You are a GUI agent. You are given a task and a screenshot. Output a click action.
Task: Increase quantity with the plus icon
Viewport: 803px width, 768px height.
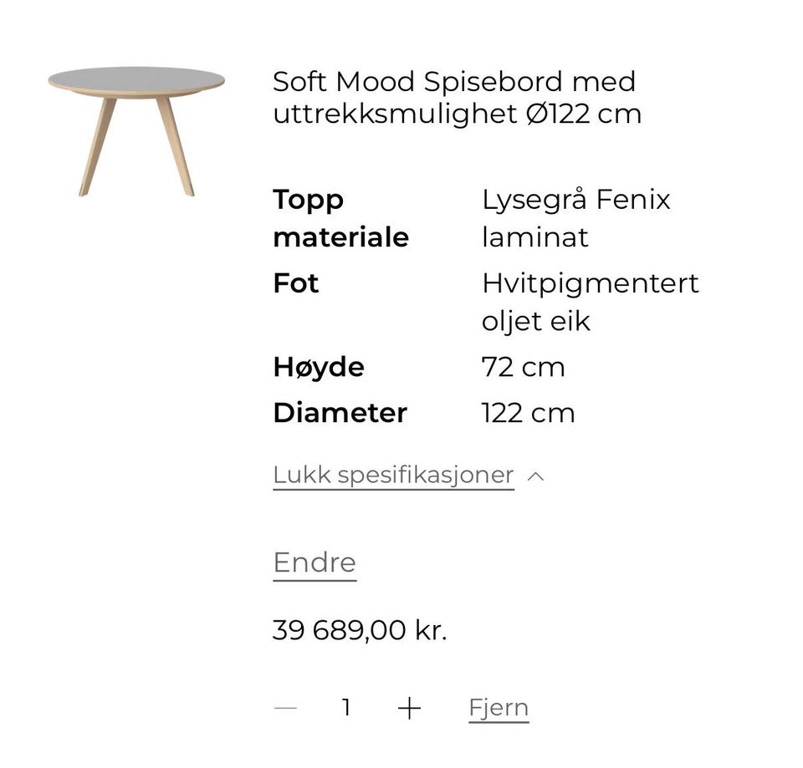(x=409, y=708)
